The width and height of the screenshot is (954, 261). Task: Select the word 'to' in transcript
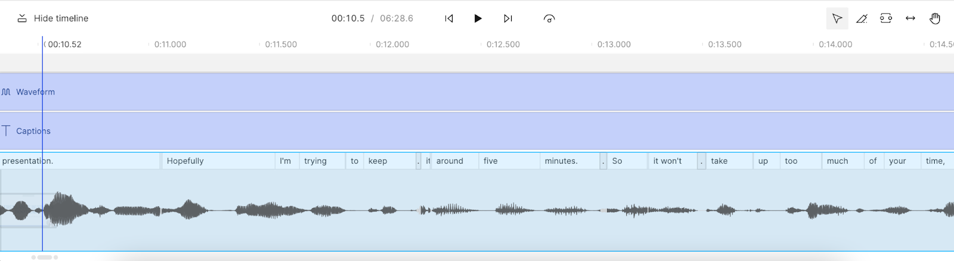click(354, 161)
